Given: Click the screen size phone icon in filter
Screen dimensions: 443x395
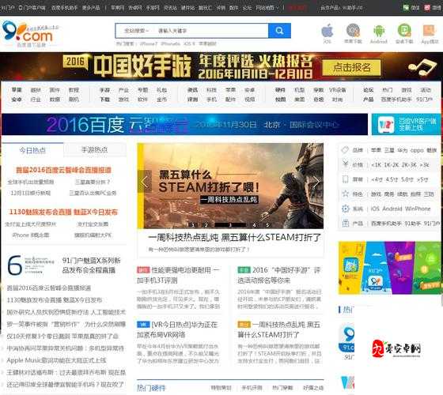Looking at the screenshot, I should tap(345, 179).
